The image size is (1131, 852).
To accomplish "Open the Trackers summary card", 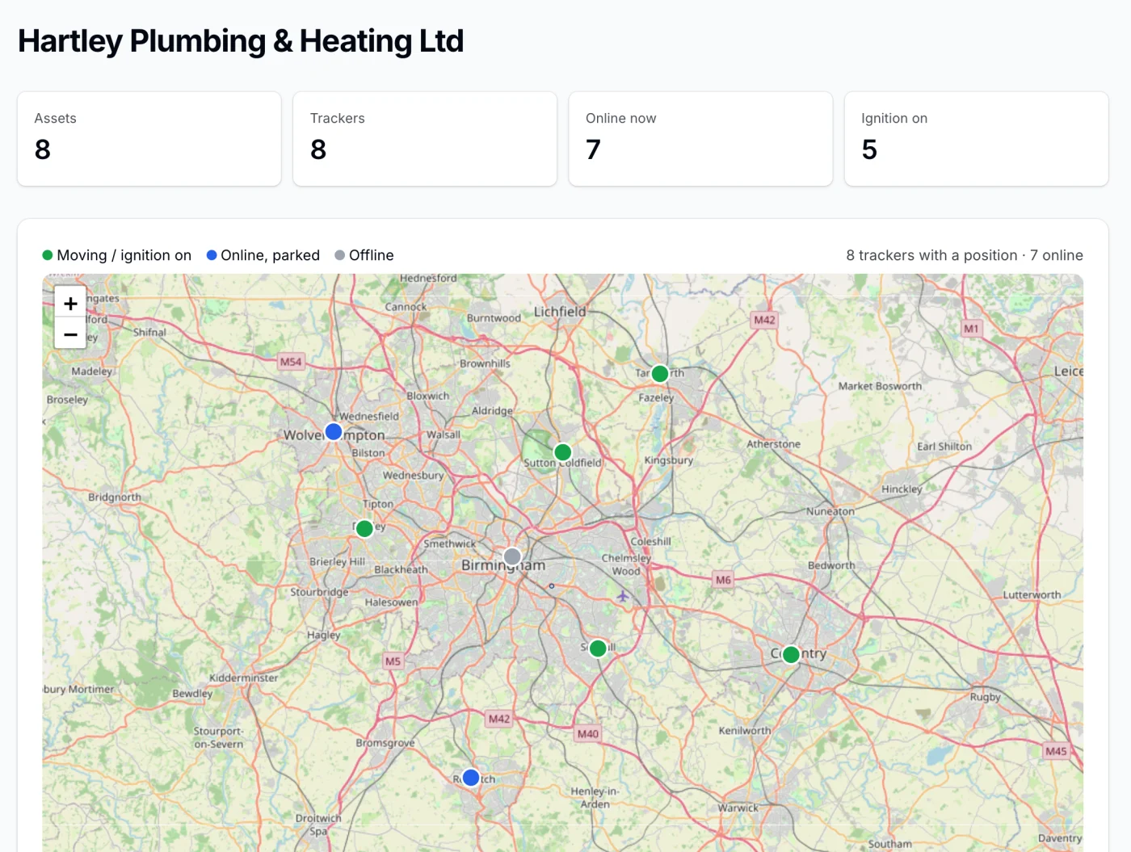I will click(425, 139).
